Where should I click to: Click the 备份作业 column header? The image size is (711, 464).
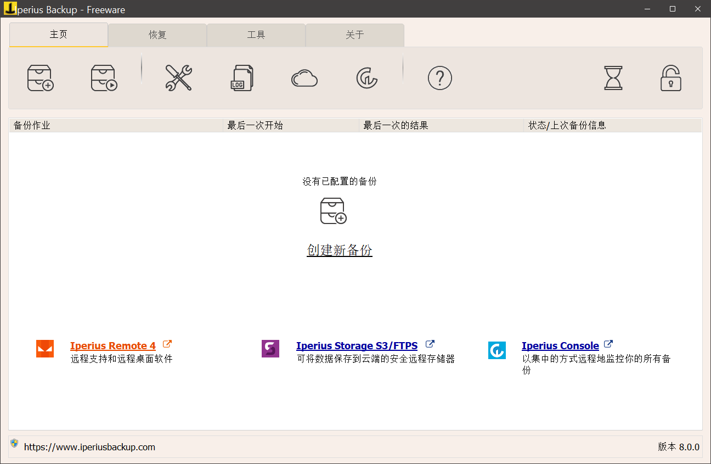pyautogui.click(x=32, y=125)
